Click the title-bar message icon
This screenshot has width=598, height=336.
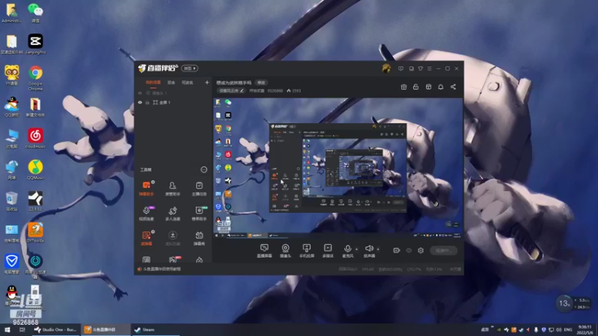click(x=401, y=69)
